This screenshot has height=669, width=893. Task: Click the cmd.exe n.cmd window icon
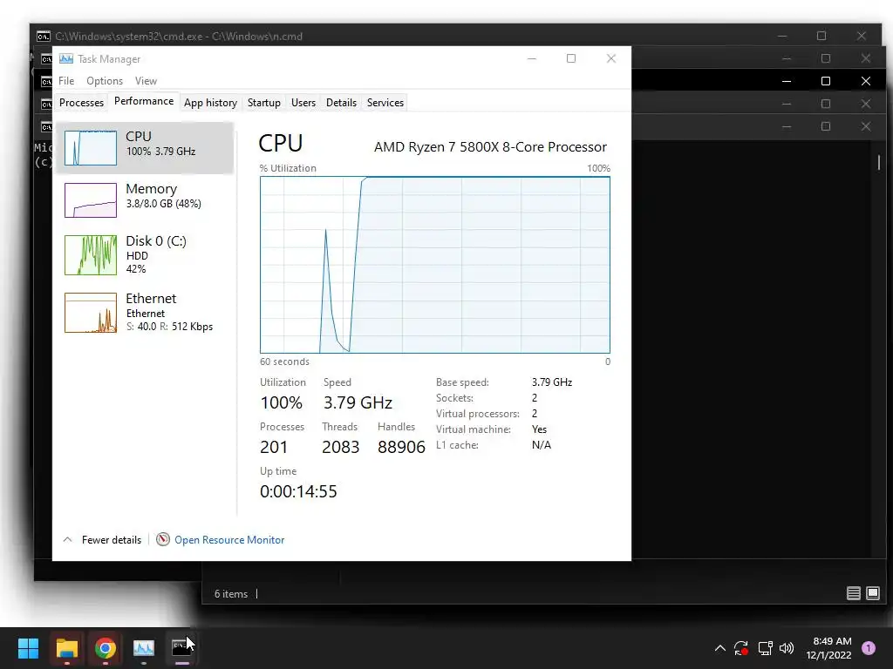(44, 37)
